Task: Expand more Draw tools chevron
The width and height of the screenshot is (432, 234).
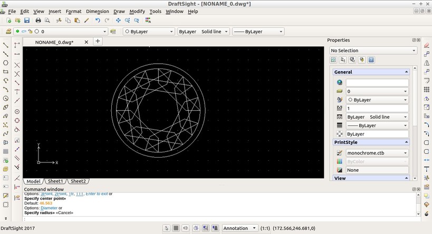Action: click(x=5, y=218)
